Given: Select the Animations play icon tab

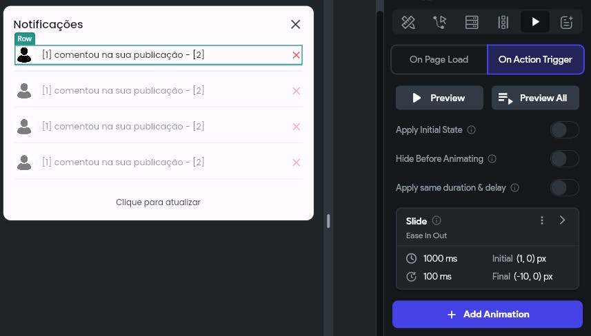Looking at the screenshot, I should (x=535, y=22).
